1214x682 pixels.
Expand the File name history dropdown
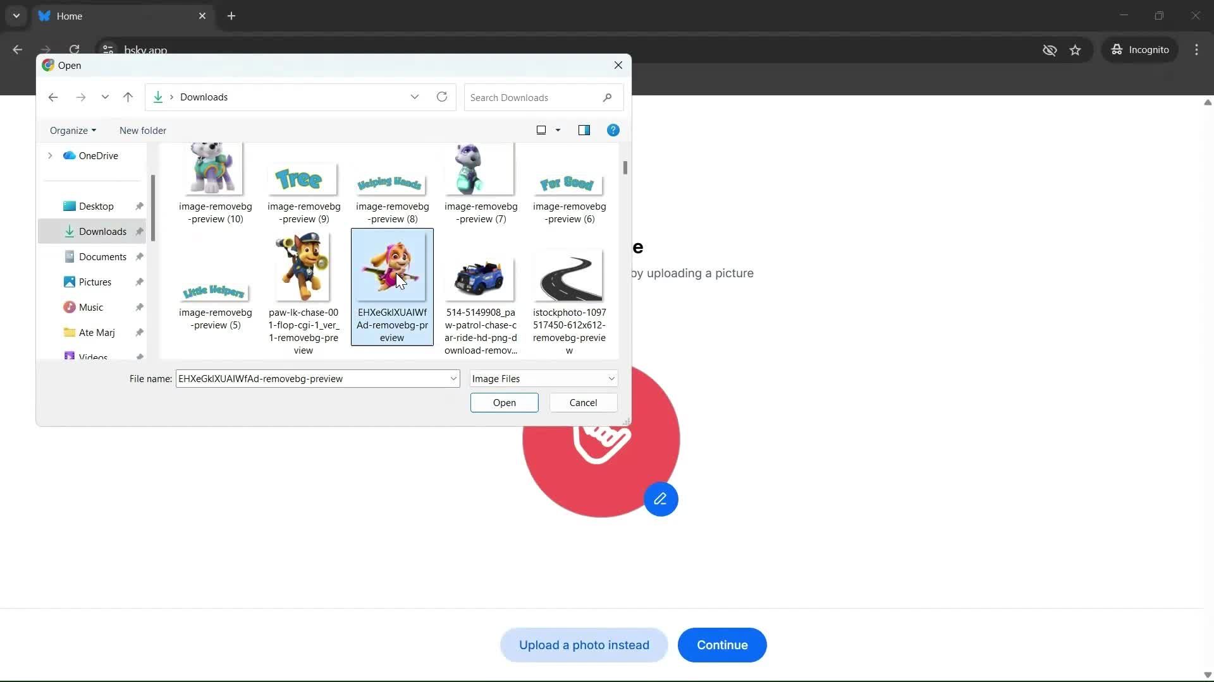coord(453,378)
